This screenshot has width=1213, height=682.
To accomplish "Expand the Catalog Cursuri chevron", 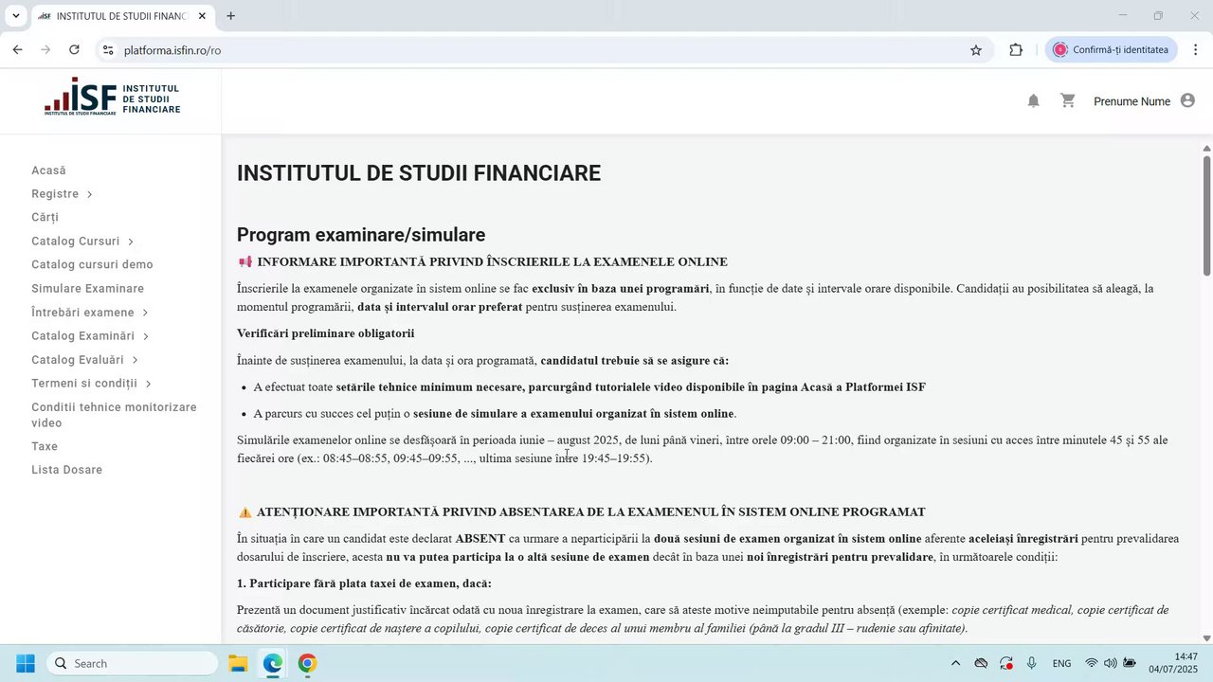I will click(130, 242).
